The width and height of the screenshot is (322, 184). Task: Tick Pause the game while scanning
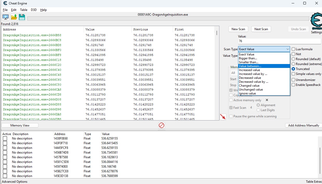pyautogui.click(x=231, y=116)
